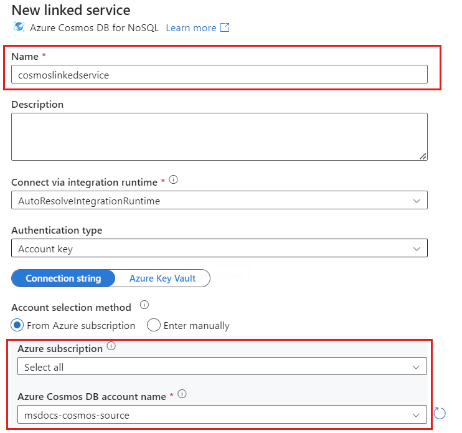Click the info icon next to integration runtime
Viewport: 462px width, 433px height.
[x=173, y=180]
